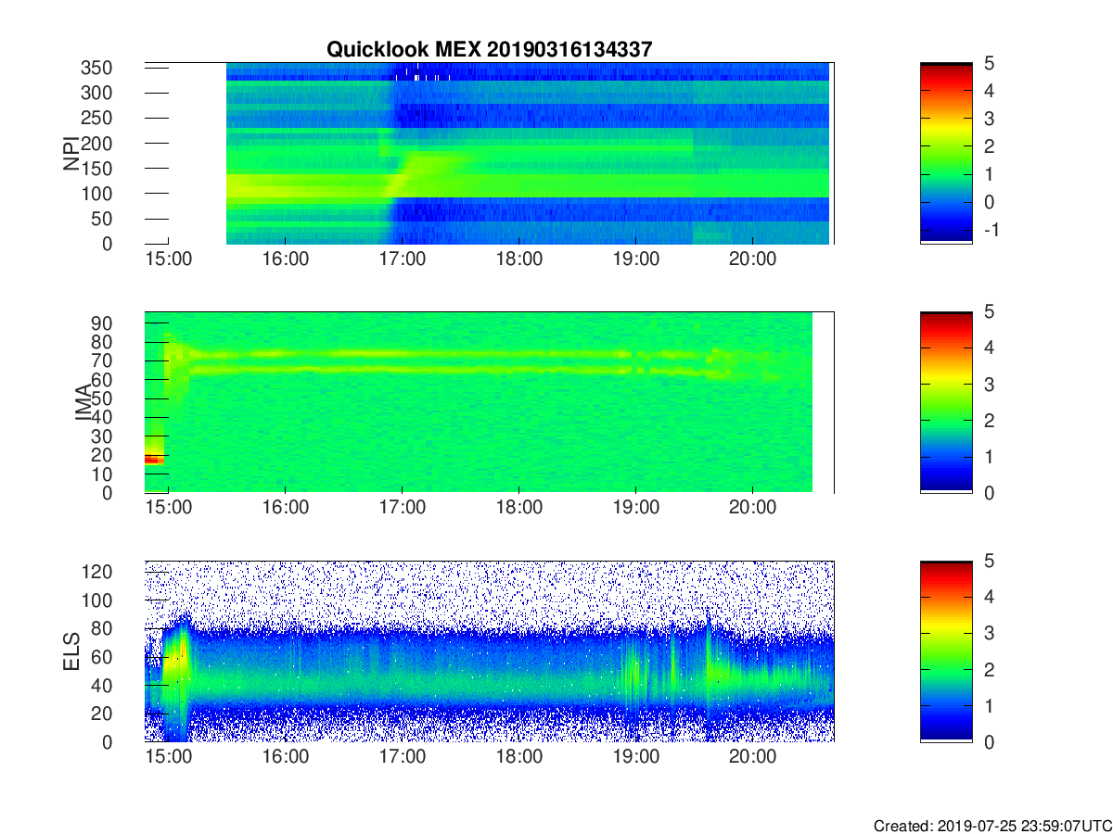Click the 20:00 label under ELS plot
This screenshot has width=1113, height=834.
[x=752, y=758]
